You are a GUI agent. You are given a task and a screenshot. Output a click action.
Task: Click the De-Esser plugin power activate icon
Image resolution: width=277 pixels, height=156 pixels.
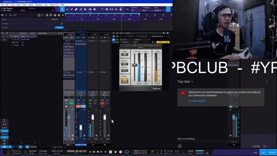113,40
